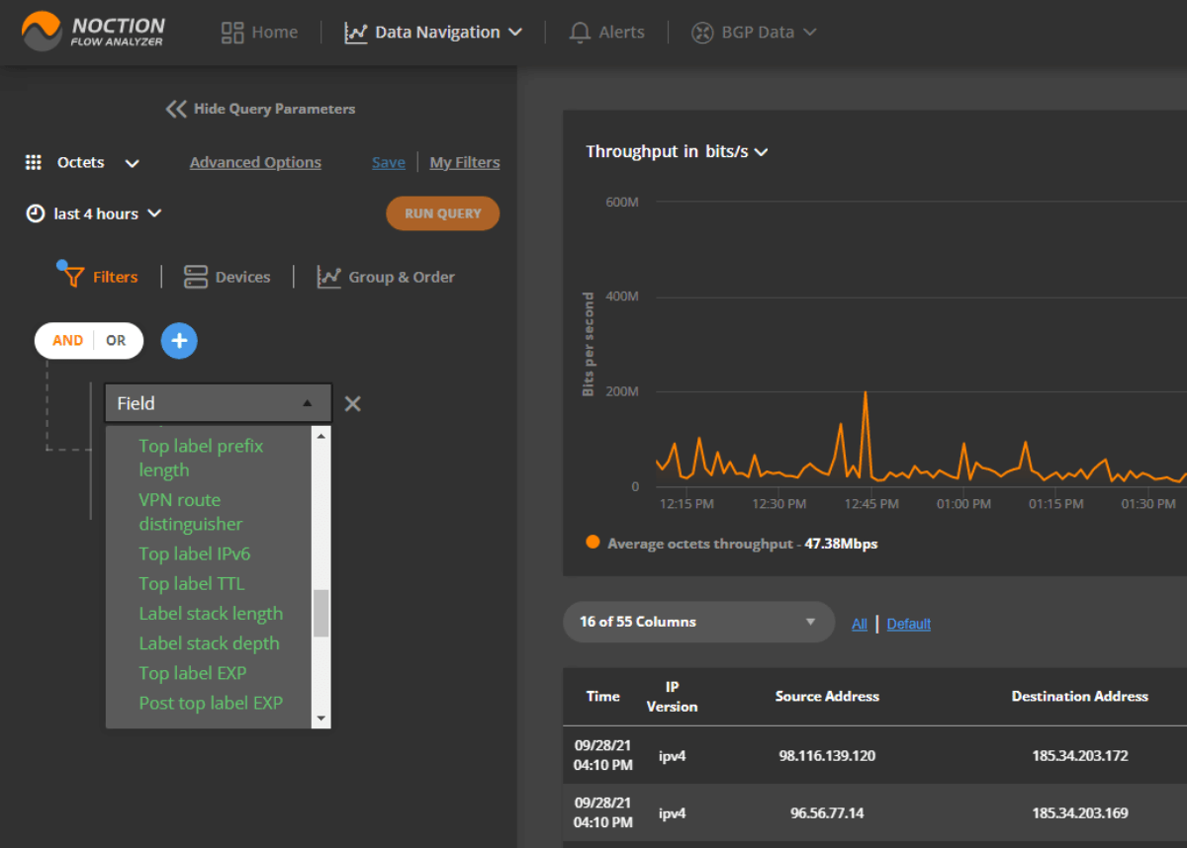Open the Octets metric dropdown

83,163
